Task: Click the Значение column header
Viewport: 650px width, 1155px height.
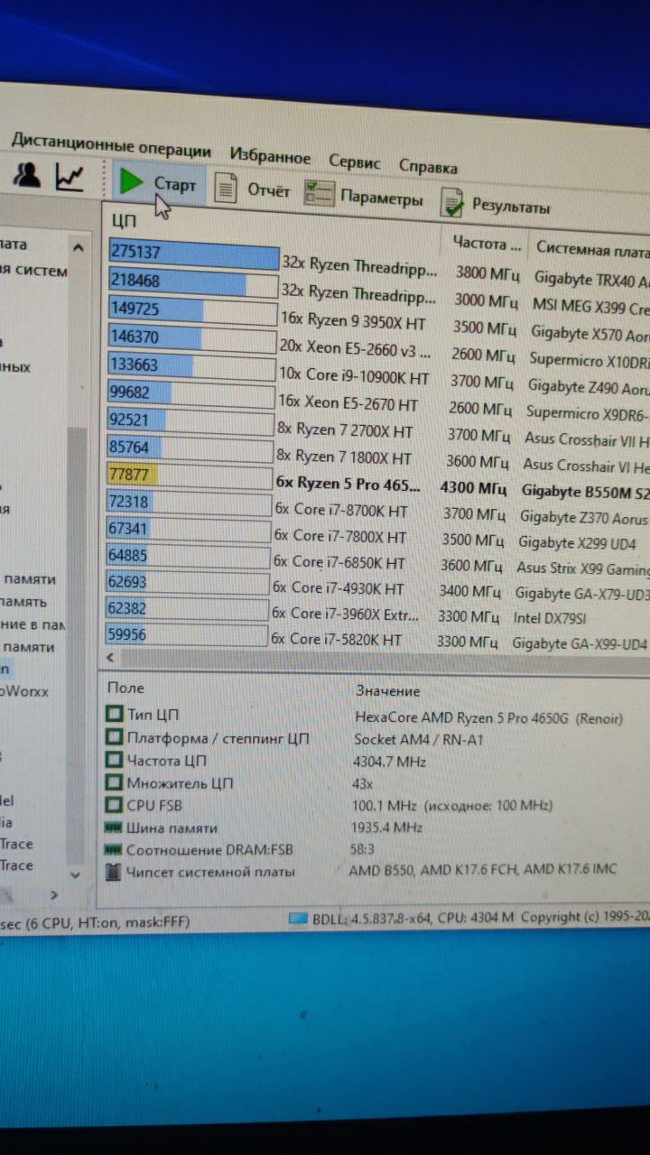Action: [x=387, y=691]
